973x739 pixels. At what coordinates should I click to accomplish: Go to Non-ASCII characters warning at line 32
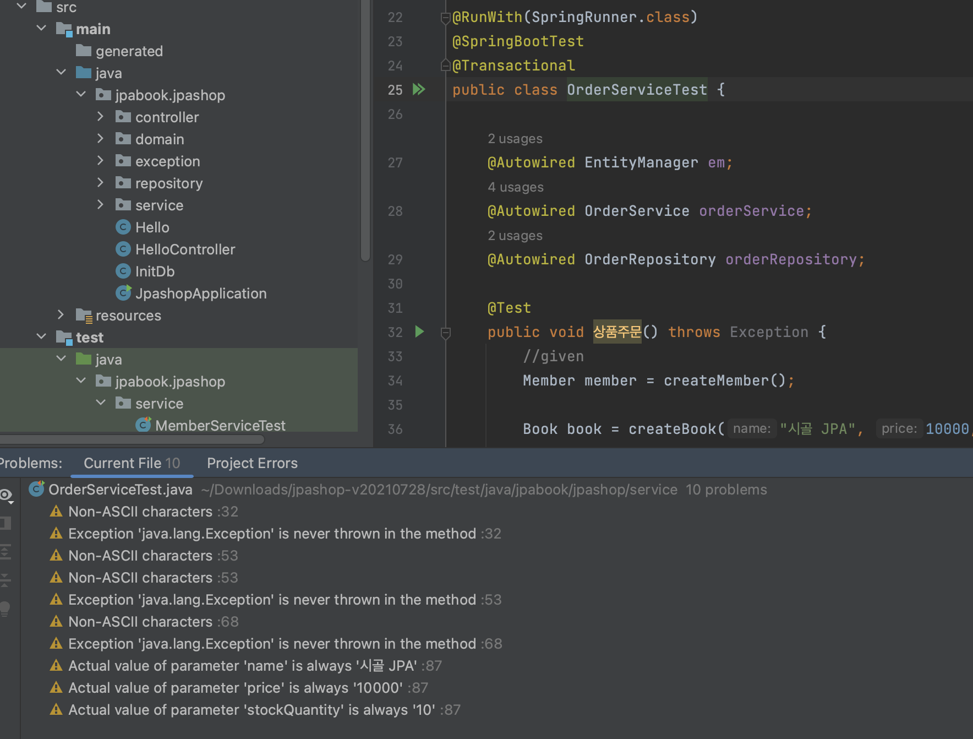[140, 512]
